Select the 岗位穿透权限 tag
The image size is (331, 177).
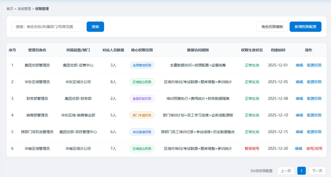(142, 132)
